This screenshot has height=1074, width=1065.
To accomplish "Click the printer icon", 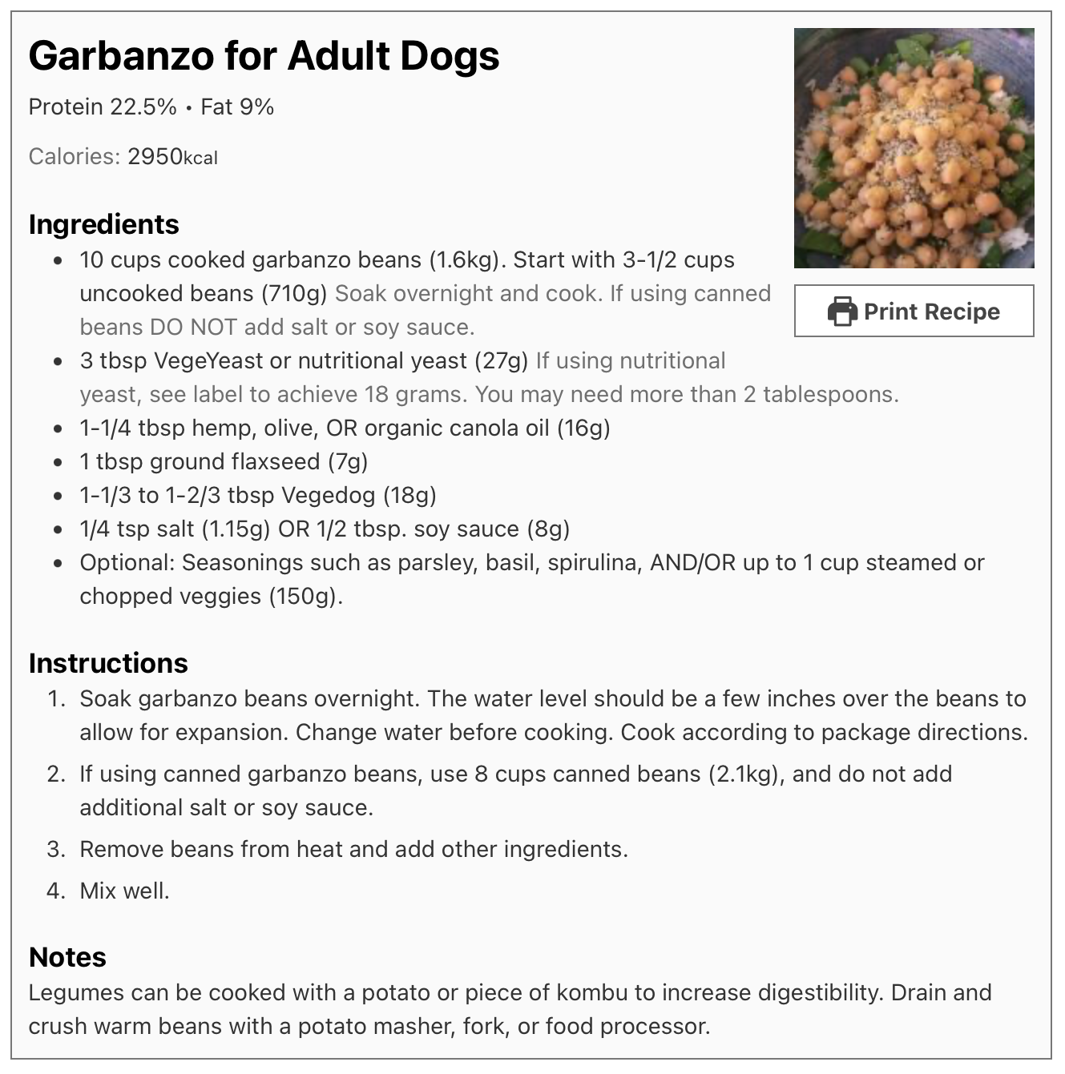I will (842, 311).
